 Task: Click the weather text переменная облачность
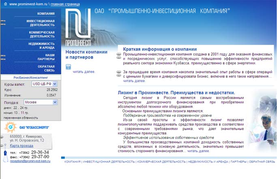pyautogui.click(x=21, y=118)
